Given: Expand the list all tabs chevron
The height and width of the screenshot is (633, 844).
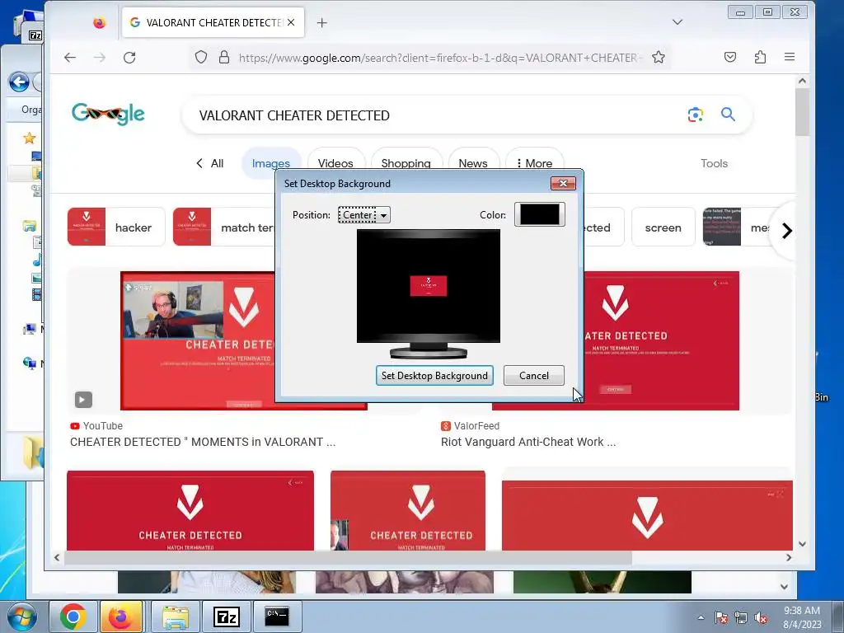Looking at the screenshot, I should (x=678, y=22).
